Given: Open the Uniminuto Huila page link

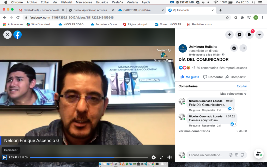Looking at the screenshot, I should coord(201,47).
